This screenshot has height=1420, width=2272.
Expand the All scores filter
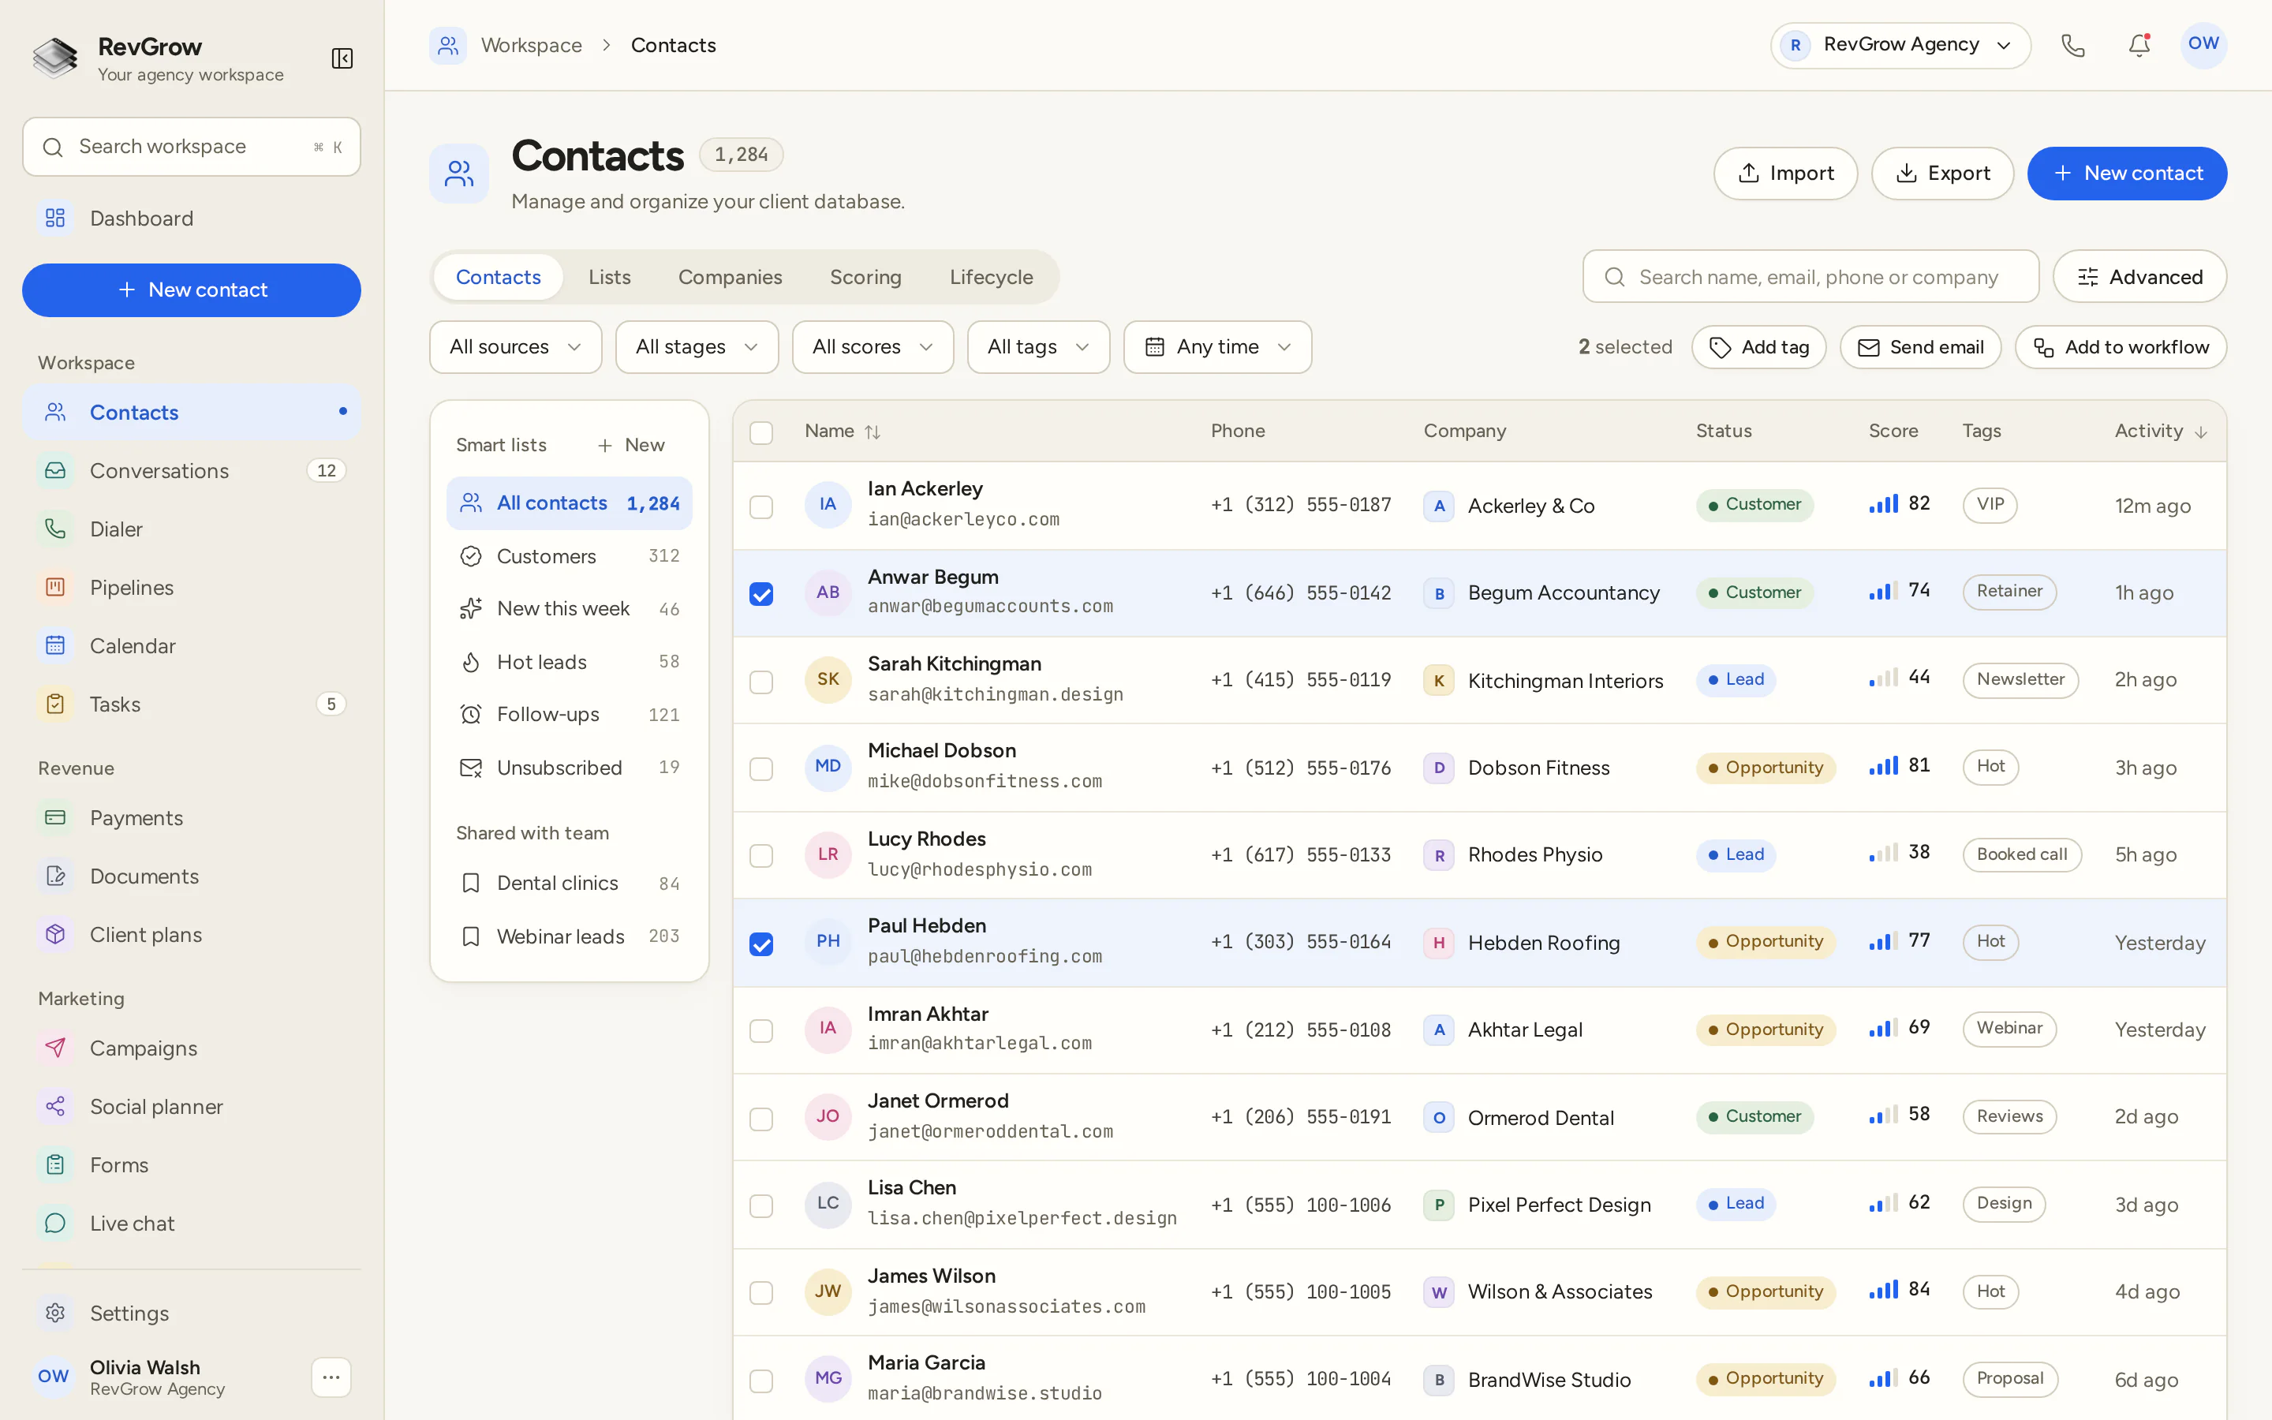873,346
